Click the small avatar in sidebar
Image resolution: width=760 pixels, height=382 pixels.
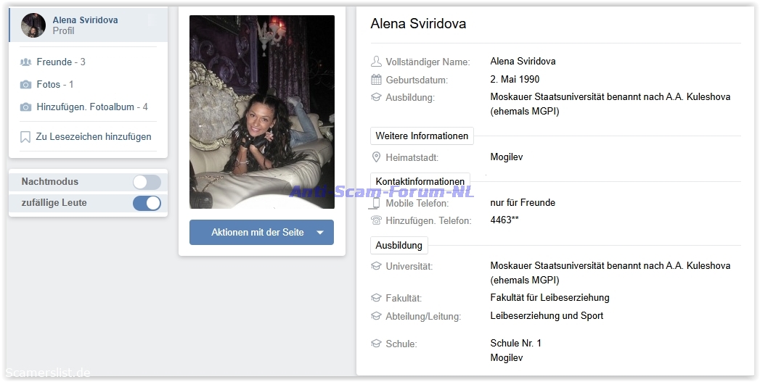(x=33, y=25)
